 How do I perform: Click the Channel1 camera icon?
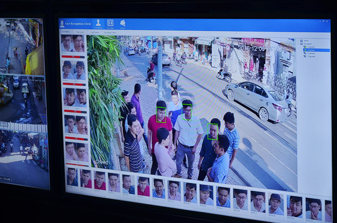pos(305,47)
